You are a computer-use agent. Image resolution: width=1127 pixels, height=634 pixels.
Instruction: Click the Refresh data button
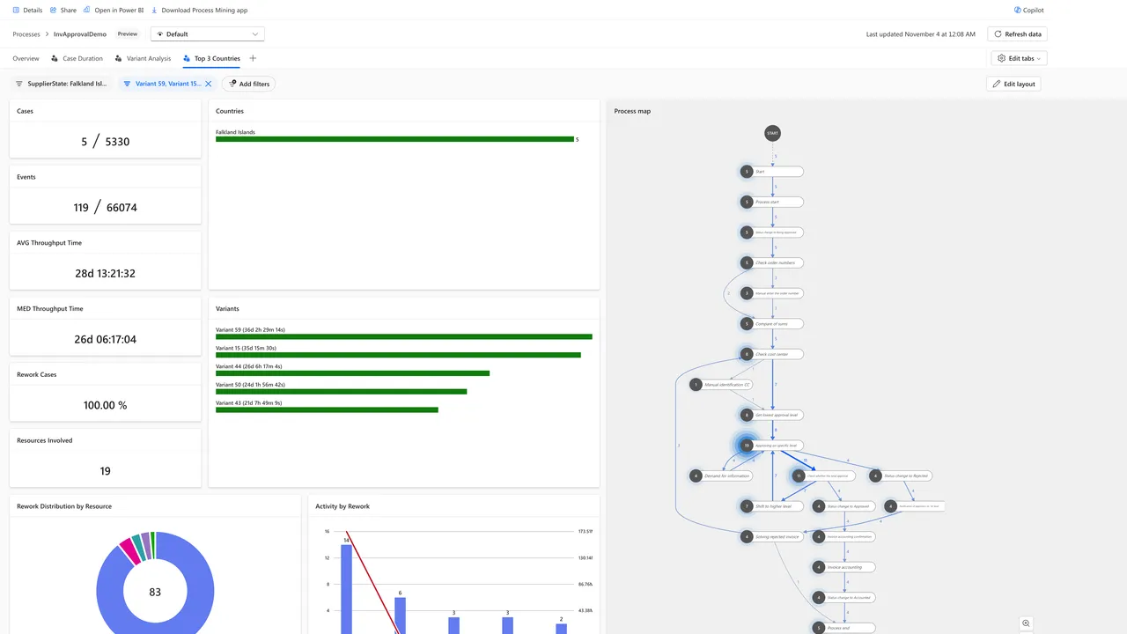[x=1017, y=33]
